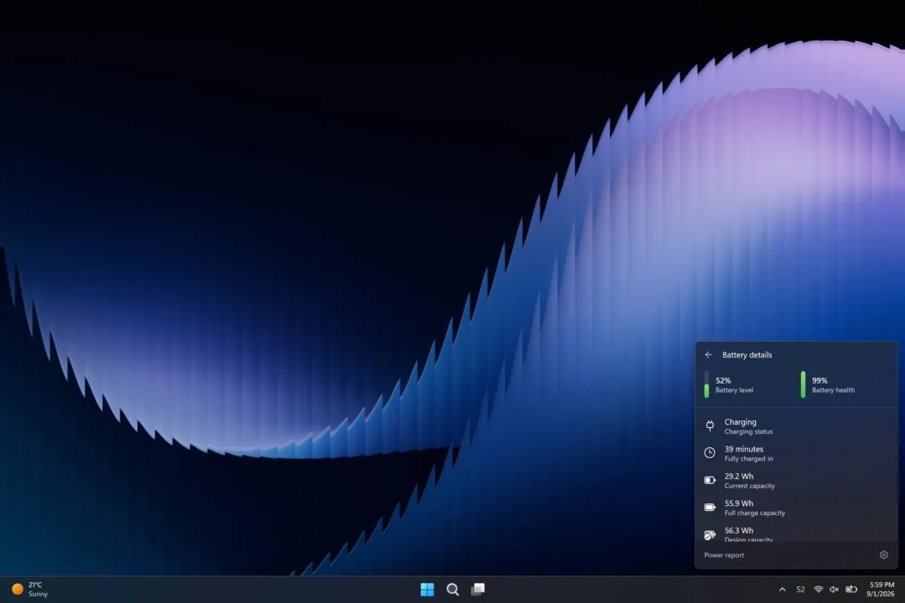Open taskbar Search

(x=452, y=589)
